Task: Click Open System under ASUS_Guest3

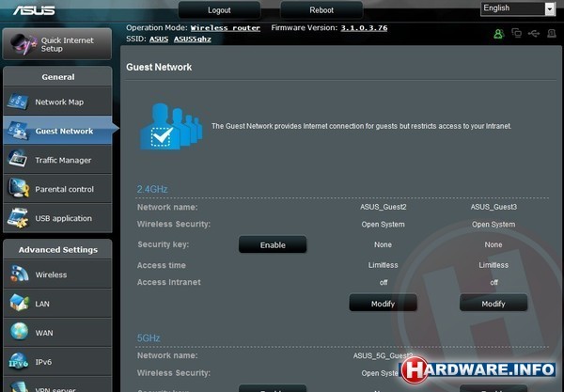Action: tap(493, 225)
